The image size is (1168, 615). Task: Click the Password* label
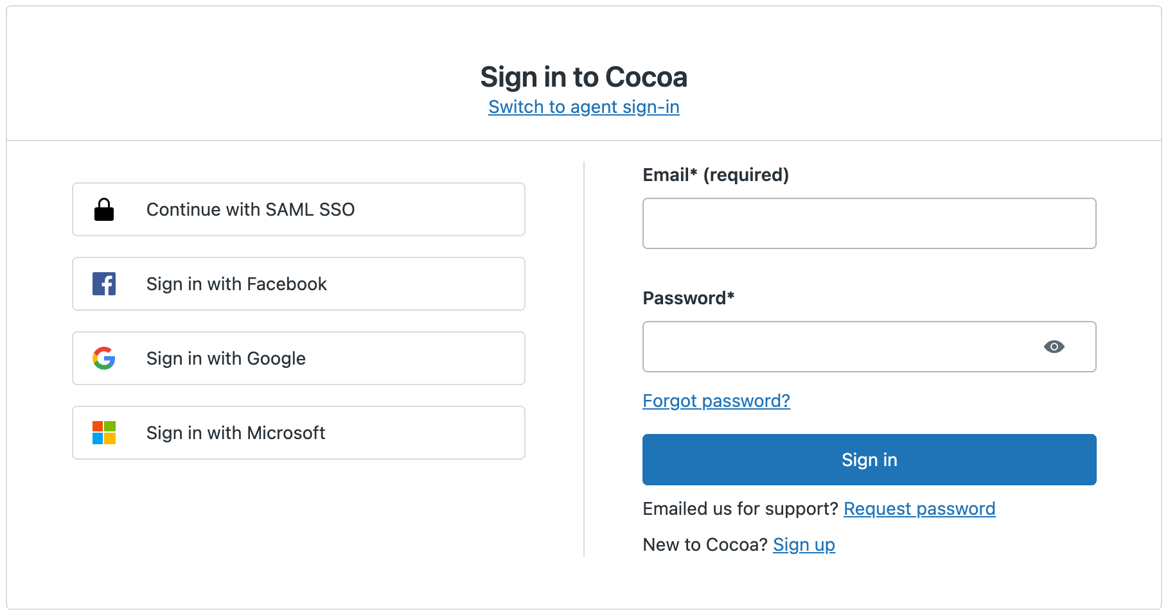[688, 298]
